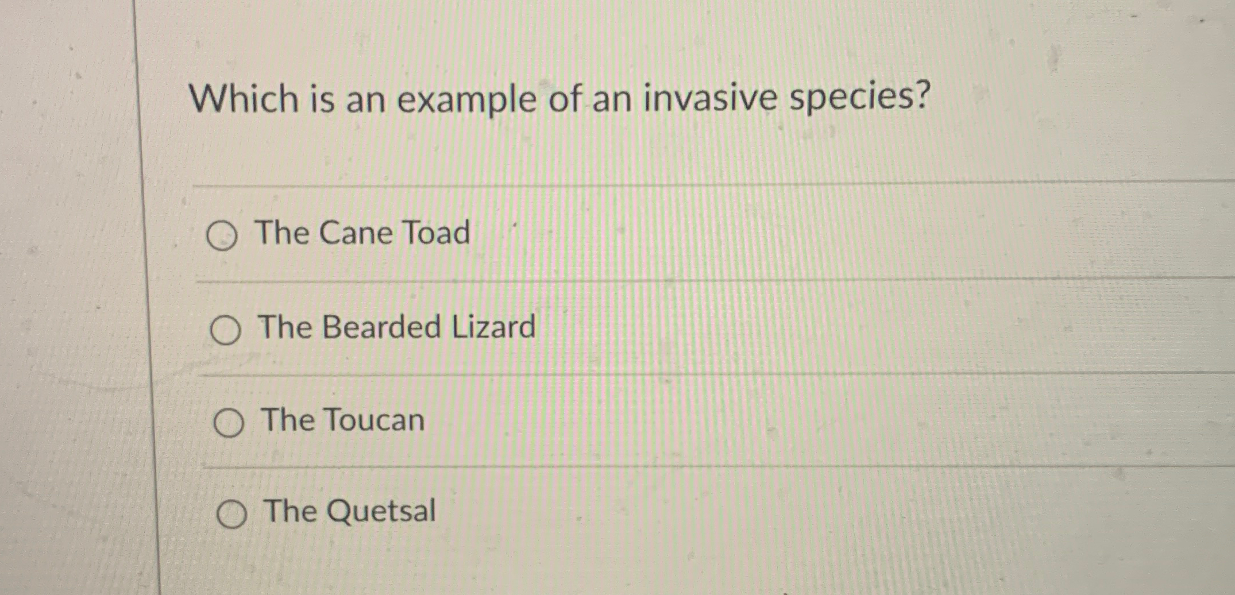Click the text label The Bearded Lizard
This screenshot has height=595, width=1235.
(396, 327)
